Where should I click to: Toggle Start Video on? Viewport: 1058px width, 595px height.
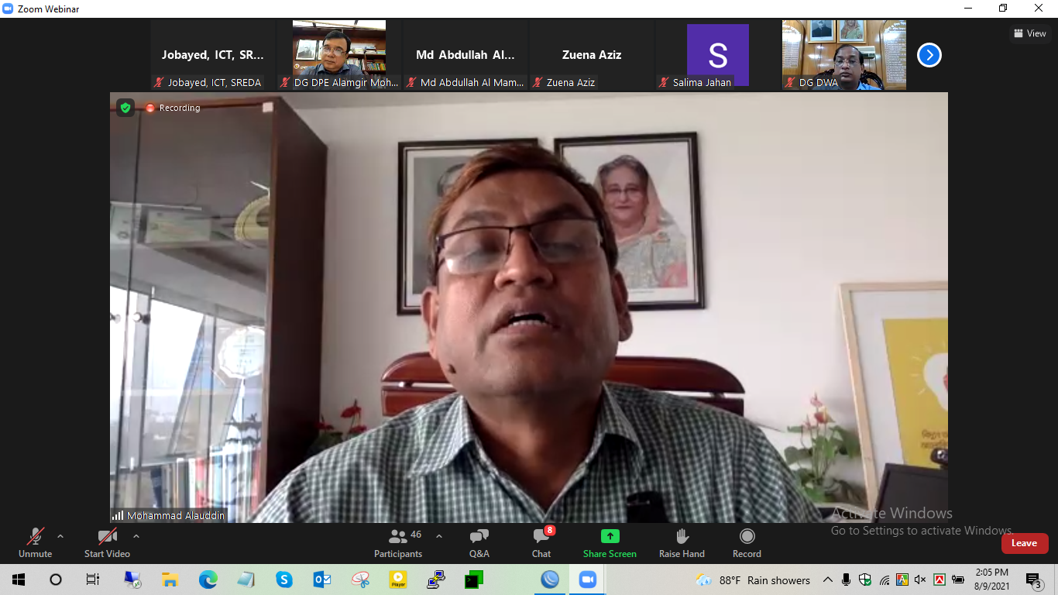click(107, 542)
